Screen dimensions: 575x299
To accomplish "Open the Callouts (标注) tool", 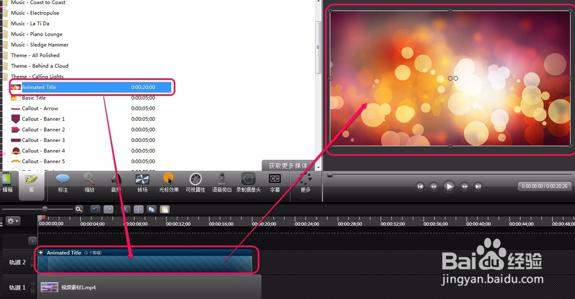I will (x=63, y=183).
